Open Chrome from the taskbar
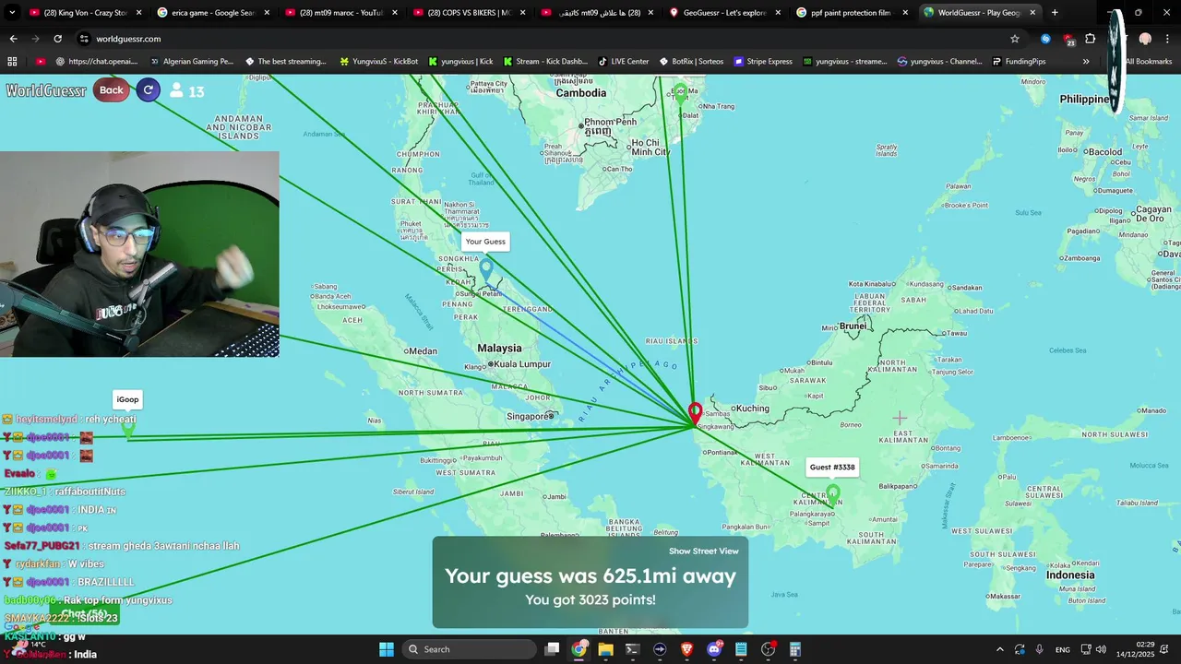 pos(579,649)
